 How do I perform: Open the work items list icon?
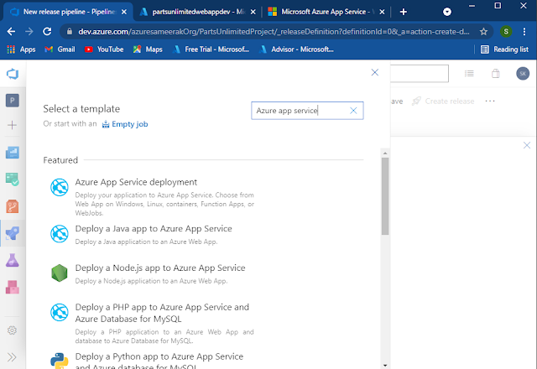469,73
